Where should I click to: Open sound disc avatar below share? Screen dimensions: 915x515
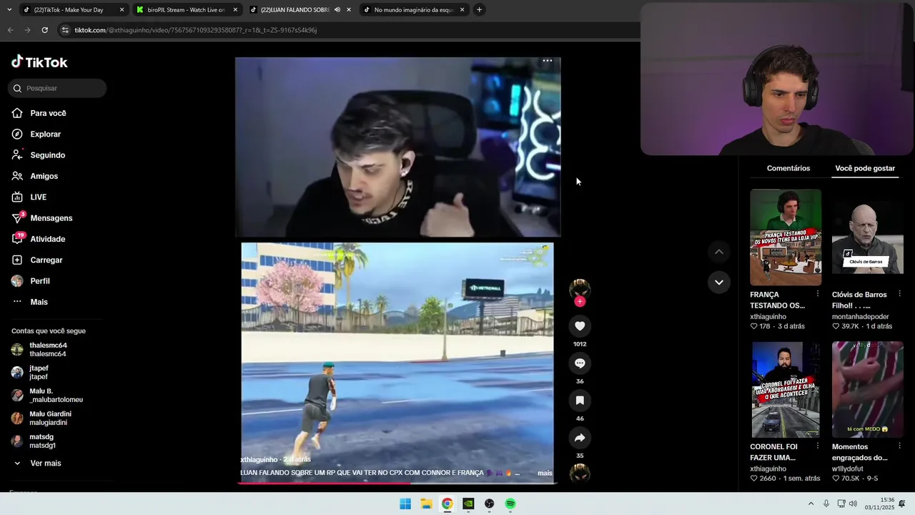(580, 474)
